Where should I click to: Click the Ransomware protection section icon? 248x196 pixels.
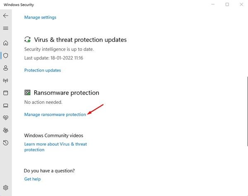pos(27,92)
